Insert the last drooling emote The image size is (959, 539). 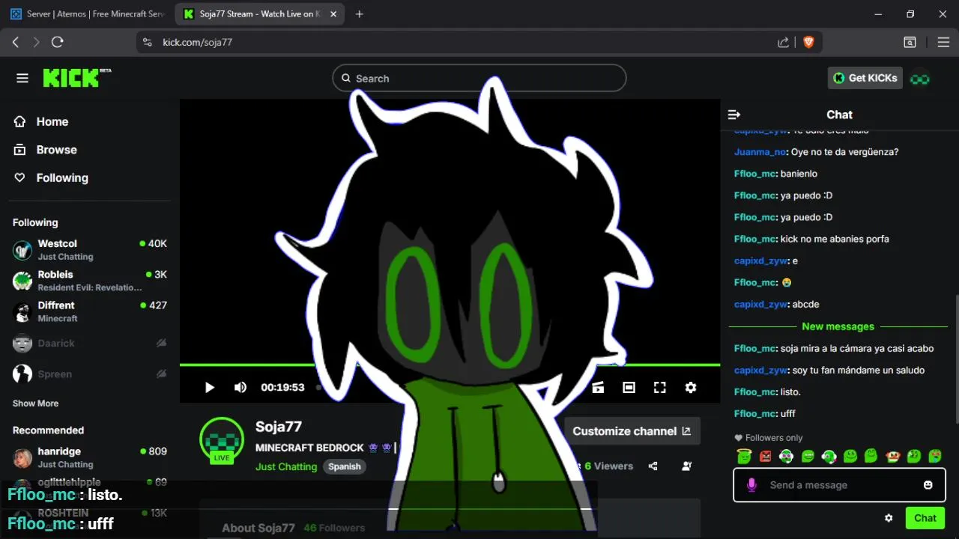pyautogui.click(x=935, y=456)
